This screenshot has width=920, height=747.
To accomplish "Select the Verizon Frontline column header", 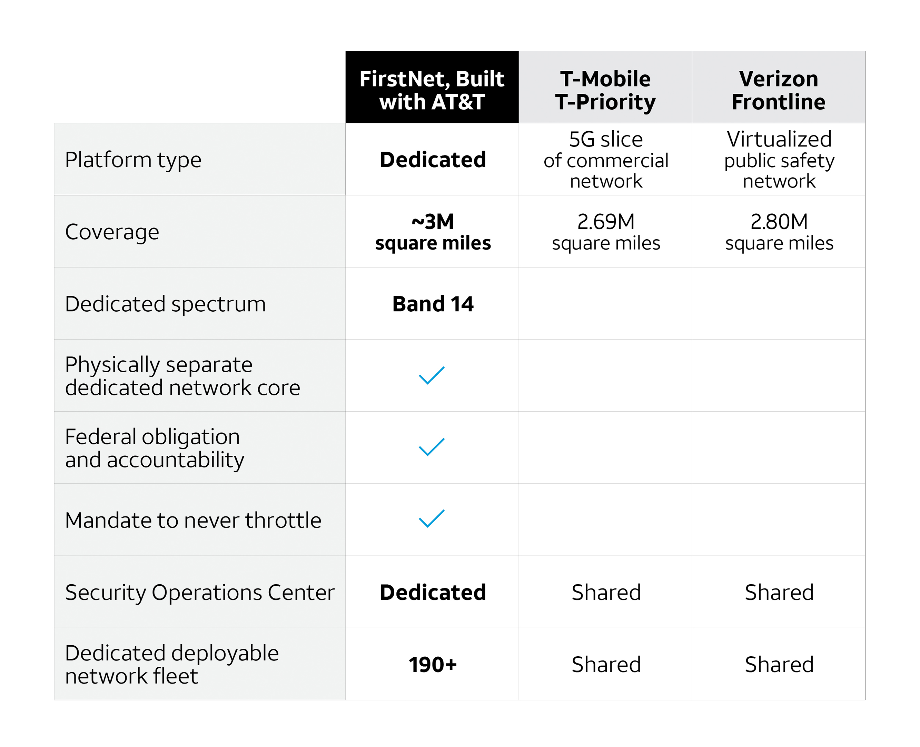I will click(x=778, y=90).
